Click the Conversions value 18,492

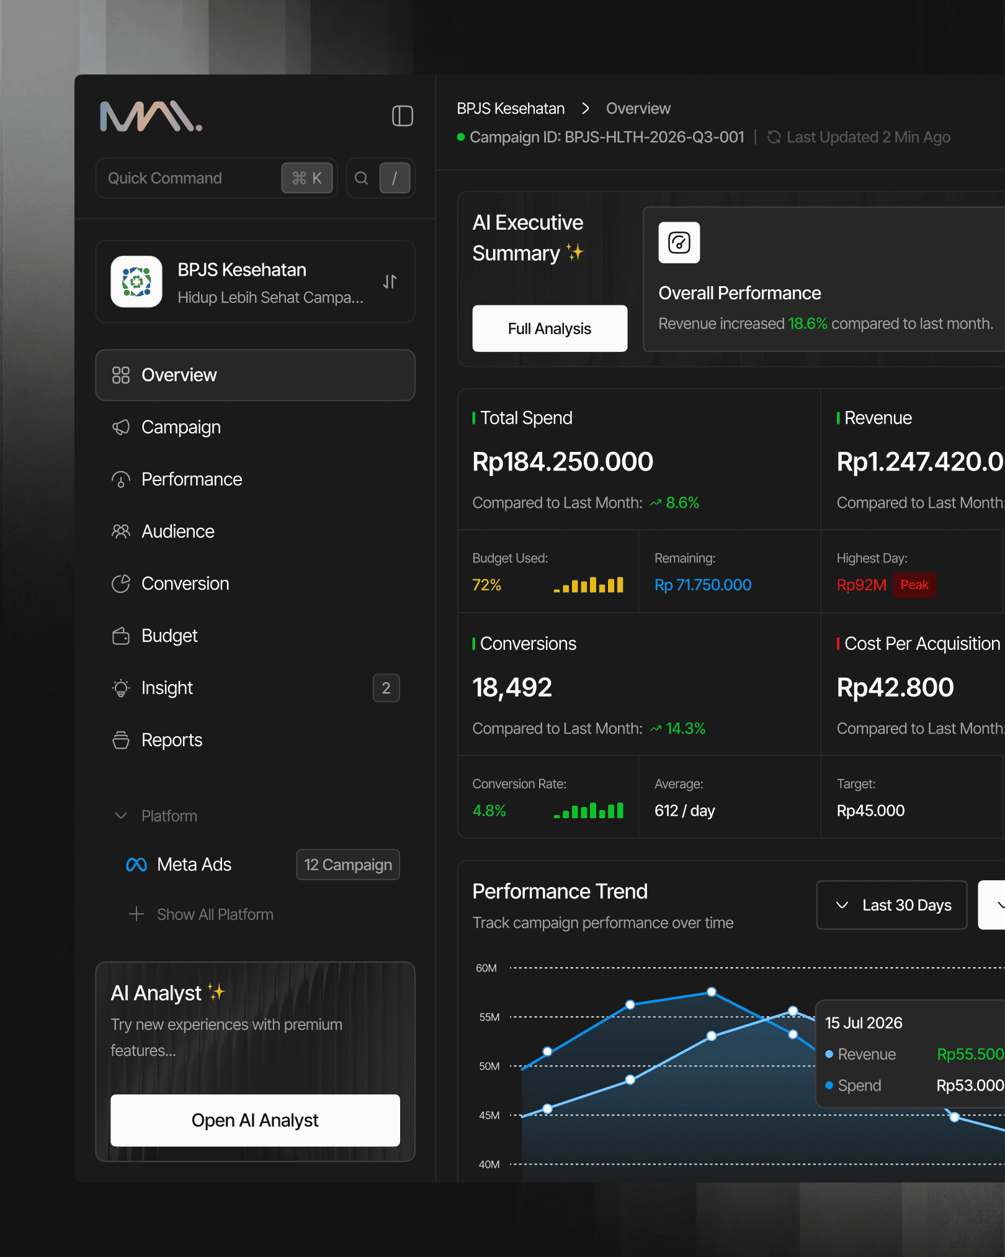(x=512, y=687)
